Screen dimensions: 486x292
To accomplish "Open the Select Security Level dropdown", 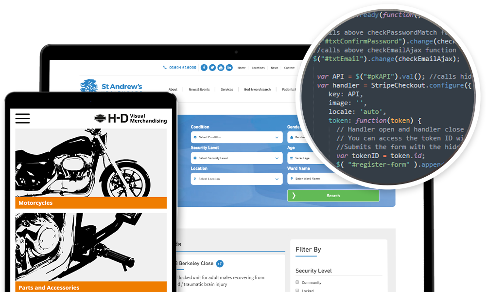I will pos(236,158).
